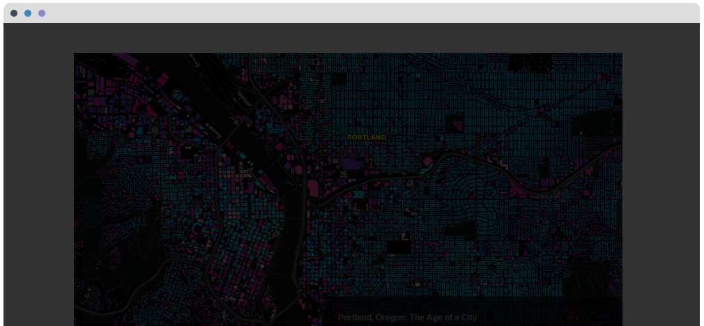Click the black block at the map's top right

530,63
